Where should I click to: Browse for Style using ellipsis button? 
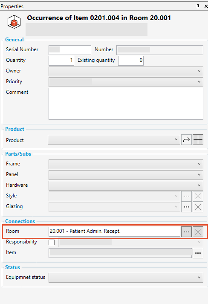click(x=186, y=197)
